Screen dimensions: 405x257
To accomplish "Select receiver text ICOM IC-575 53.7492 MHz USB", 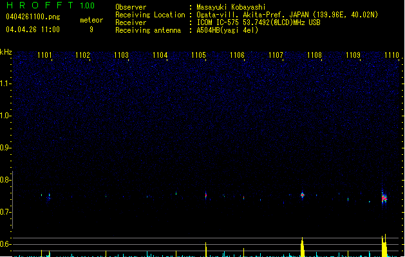I will tap(259, 22).
